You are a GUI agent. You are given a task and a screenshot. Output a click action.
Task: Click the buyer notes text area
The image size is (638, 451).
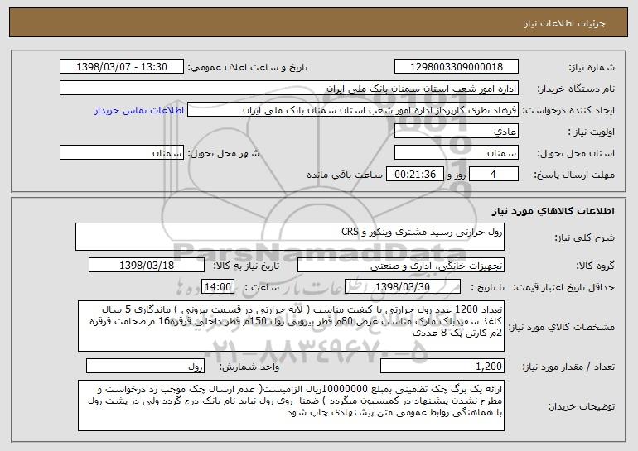291,405
